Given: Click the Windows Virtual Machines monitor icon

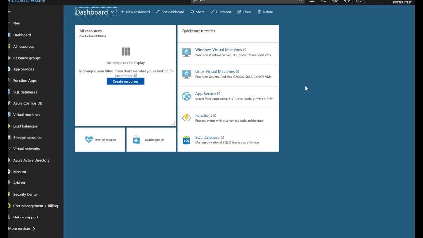Looking at the screenshot, I should point(186,52).
